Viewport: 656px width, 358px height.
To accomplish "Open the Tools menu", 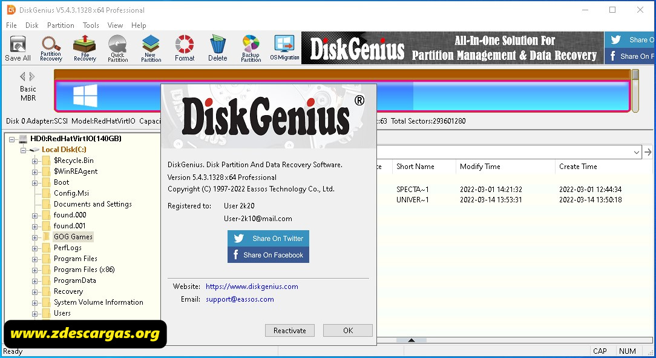I will [x=91, y=25].
